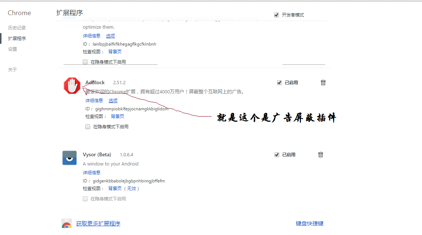
Task: Open 设置 in the Chrome sidebar
Action: coord(13,49)
